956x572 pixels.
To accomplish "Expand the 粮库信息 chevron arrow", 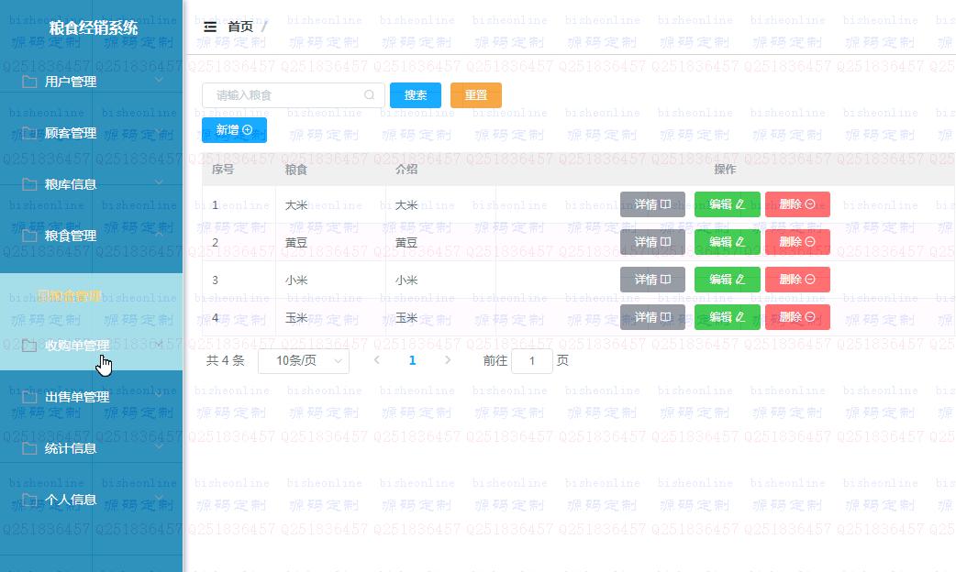I will coord(159,182).
